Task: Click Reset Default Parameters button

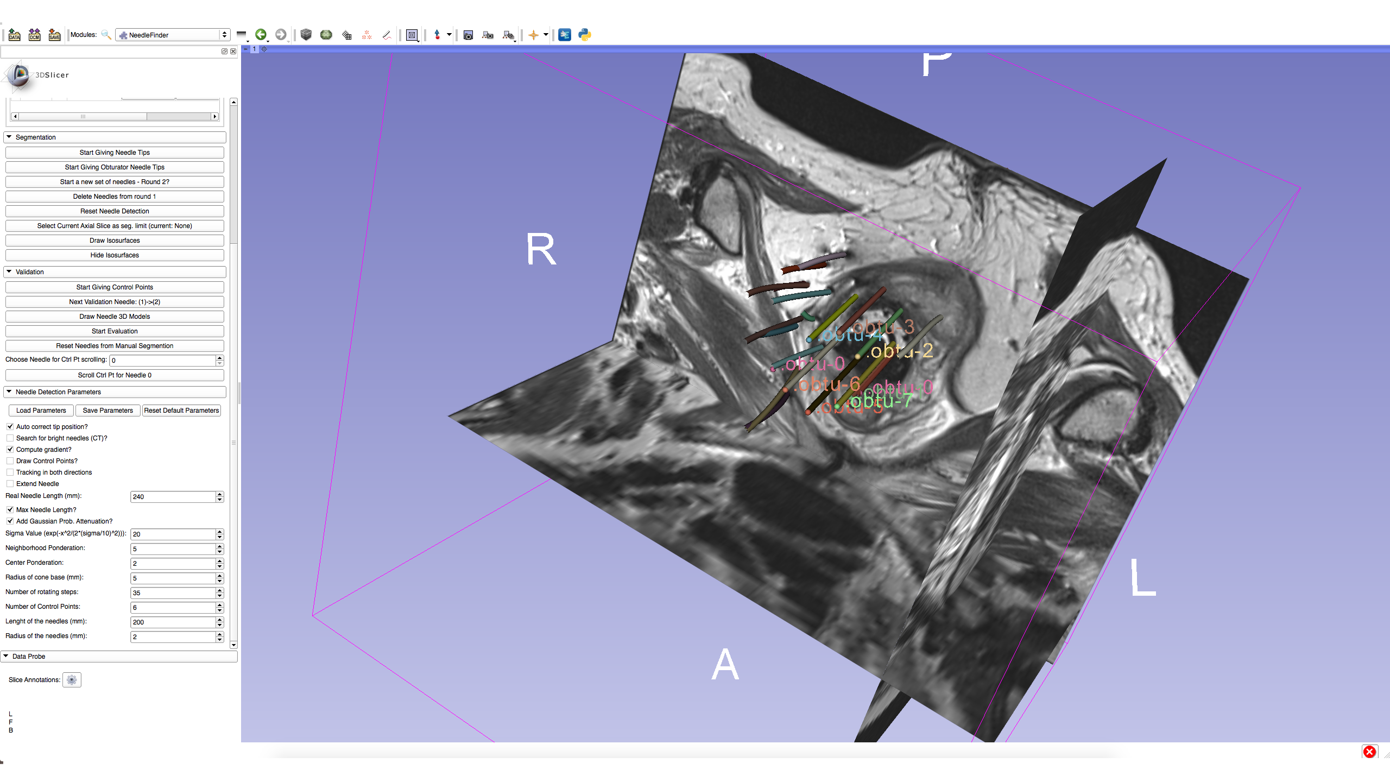Action: [181, 411]
